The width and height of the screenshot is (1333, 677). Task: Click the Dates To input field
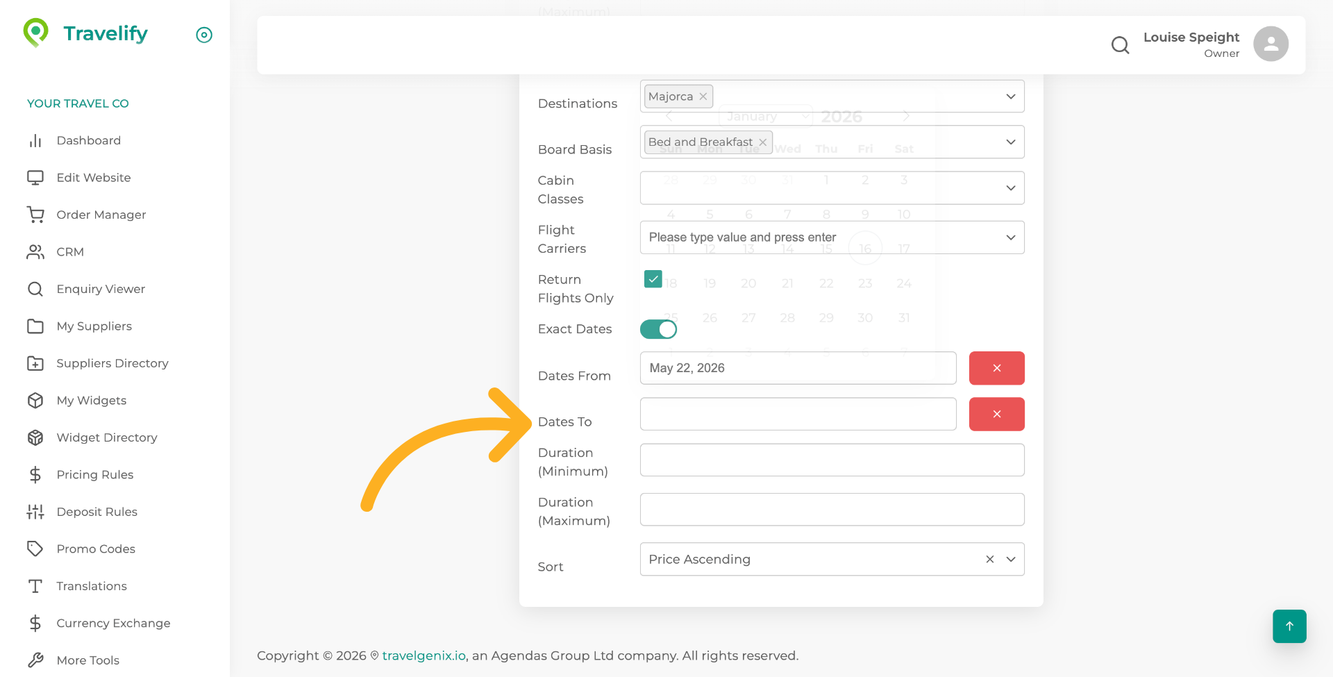[x=798, y=414]
